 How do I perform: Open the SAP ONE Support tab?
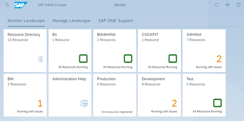(115, 21)
